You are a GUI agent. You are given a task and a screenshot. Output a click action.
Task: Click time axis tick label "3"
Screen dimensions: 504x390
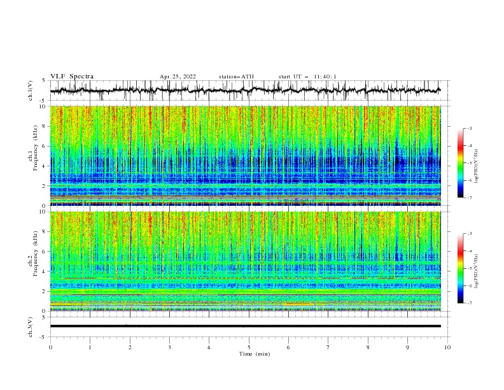pyautogui.click(x=169, y=347)
